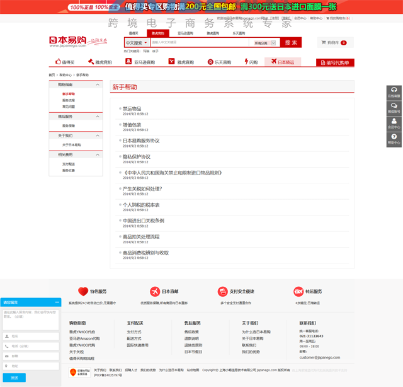Click 帮助中心 in the breadcrumb

(x=65, y=75)
